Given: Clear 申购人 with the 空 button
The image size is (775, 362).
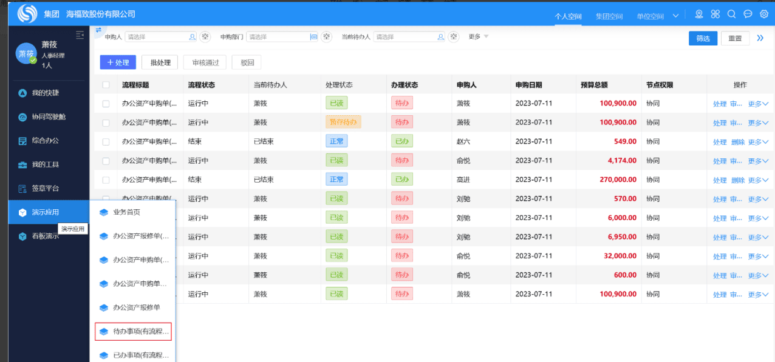Looking at the screenshot, I should click(205, 37).
